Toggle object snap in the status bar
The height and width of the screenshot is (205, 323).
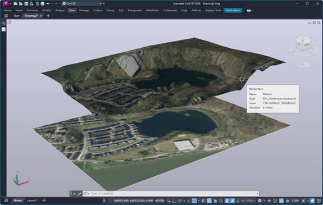(194, 201)
